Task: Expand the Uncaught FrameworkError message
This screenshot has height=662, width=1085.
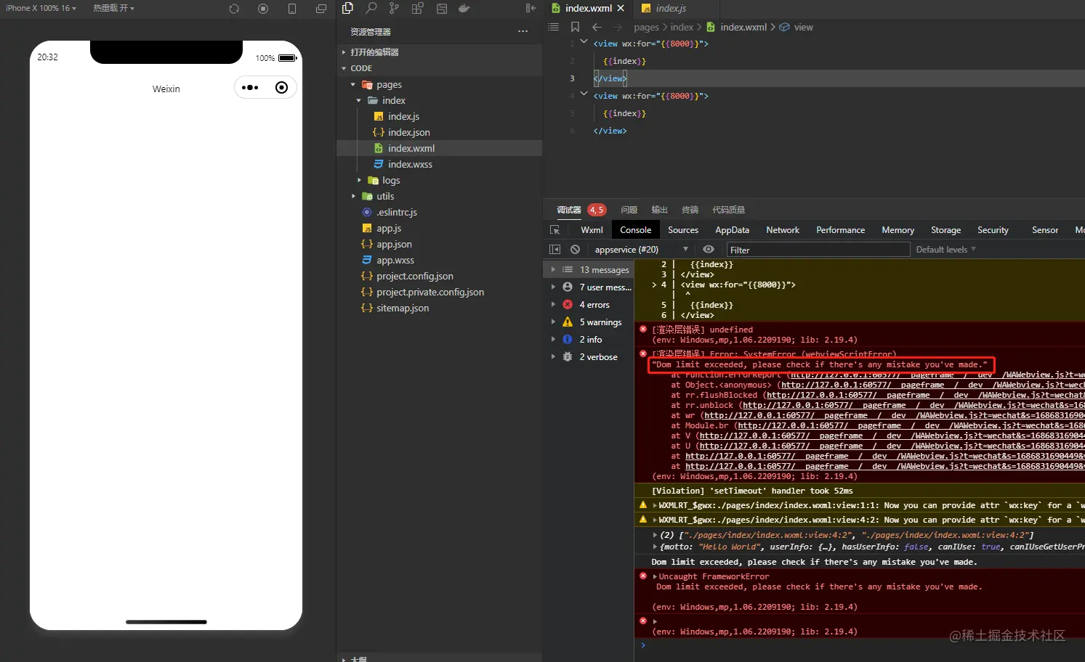Action: pos(655,576)
